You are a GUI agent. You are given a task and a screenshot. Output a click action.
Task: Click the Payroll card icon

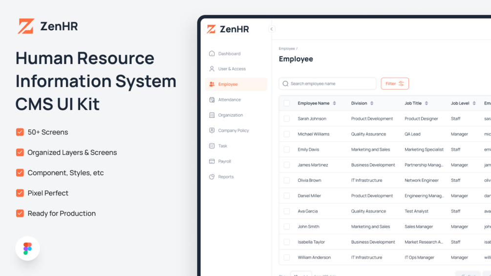point(212,161)
